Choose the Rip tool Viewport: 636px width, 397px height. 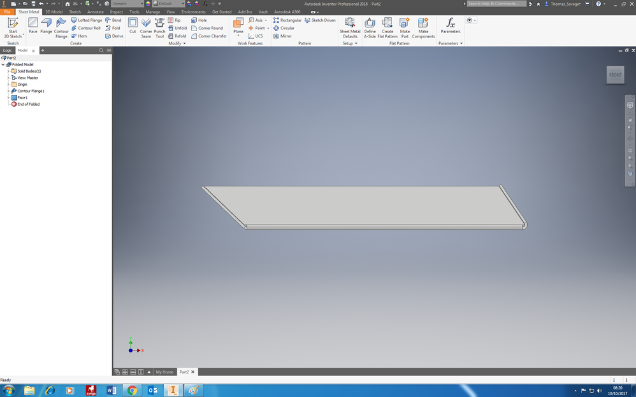click(x=175, y=20)
